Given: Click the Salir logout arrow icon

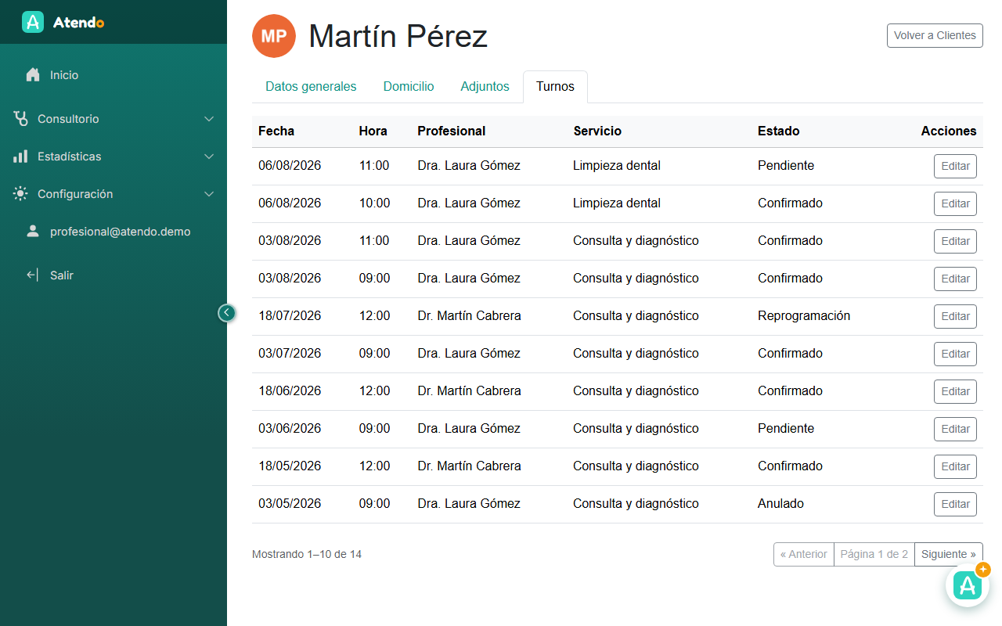Looking at the screenshot, I should (x=33, y=275).
